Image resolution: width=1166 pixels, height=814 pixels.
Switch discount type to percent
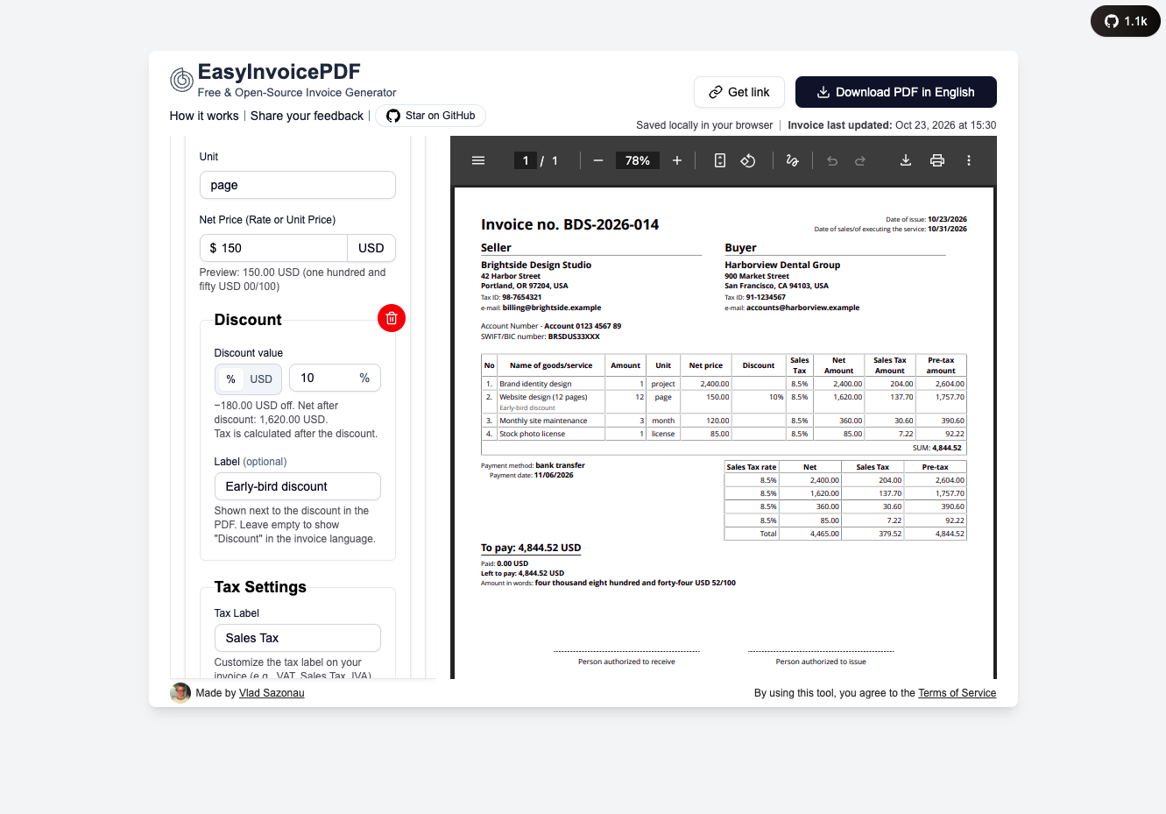pos(231,379)
